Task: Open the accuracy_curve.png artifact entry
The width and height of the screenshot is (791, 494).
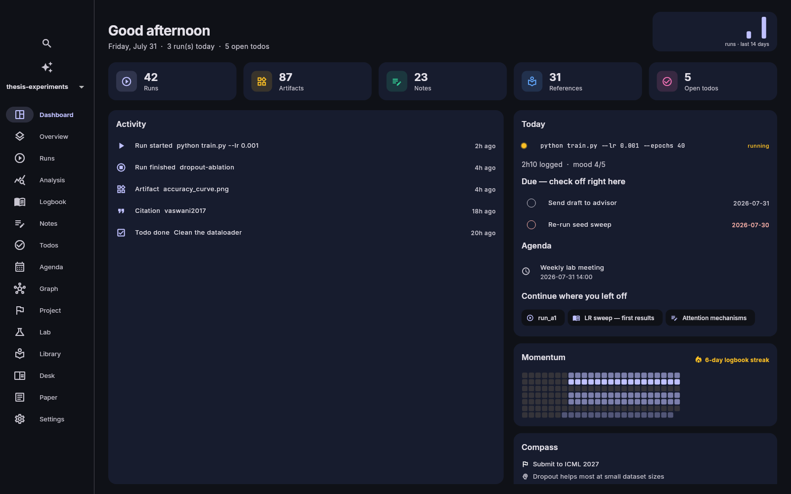Action: point(306,189)
